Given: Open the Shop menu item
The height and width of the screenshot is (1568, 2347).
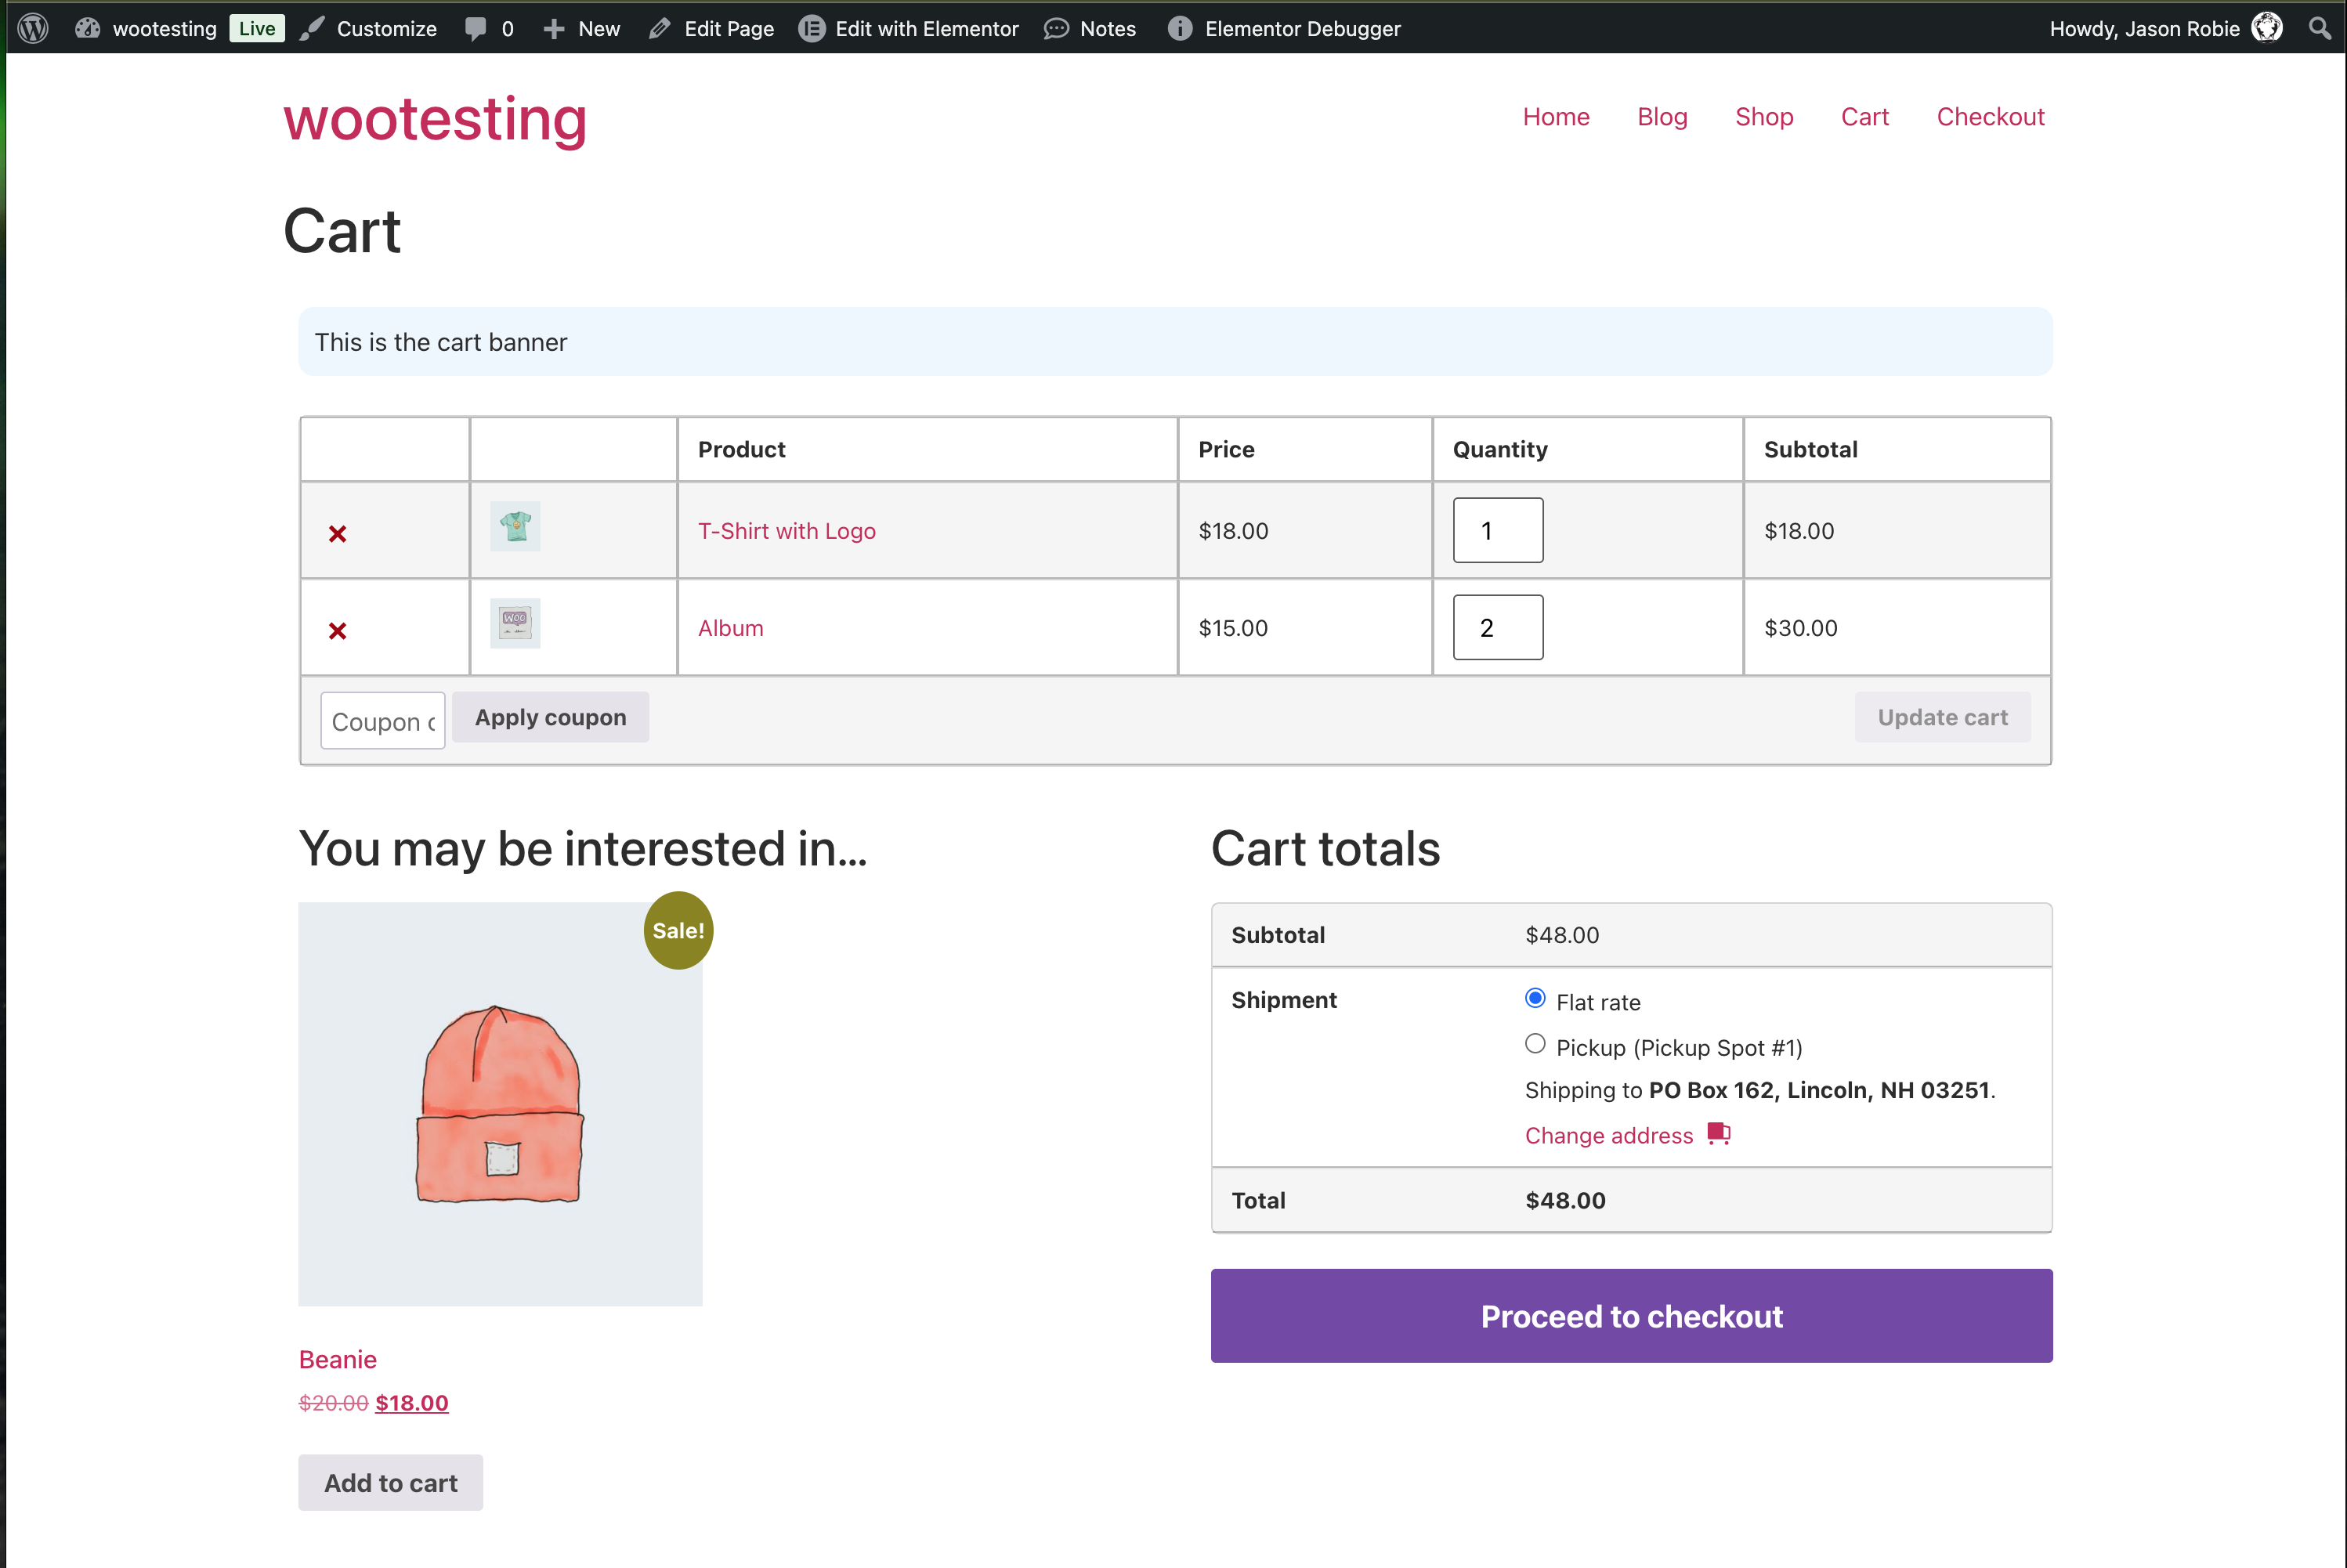Looking at the screenshot, I should 1764,117.
